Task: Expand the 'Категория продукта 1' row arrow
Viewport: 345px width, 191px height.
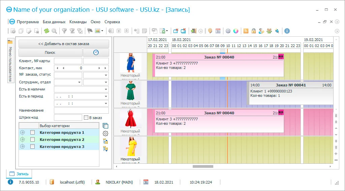Action: 23,132
